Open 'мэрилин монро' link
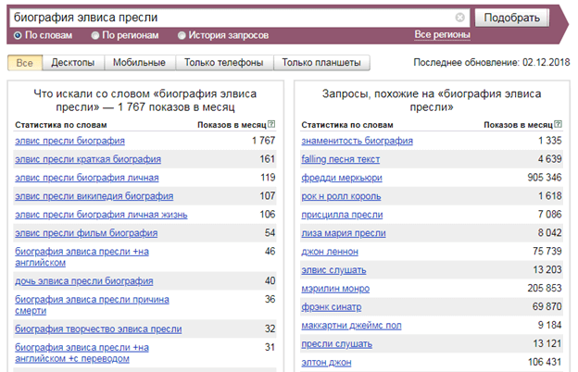The image size is (578, 372). pyautogui.click(x=335, y=289)
